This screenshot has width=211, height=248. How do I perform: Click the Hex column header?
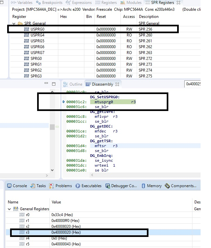pos(63,17)
